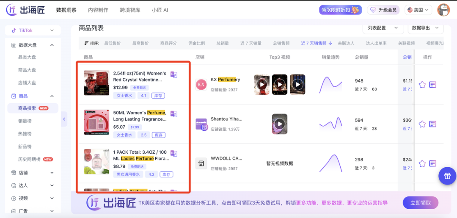Play the first Top3 video for KX Perfumery
Image resolution: width=457 pixels, height=218 pixels.
[x=262, y=85]
